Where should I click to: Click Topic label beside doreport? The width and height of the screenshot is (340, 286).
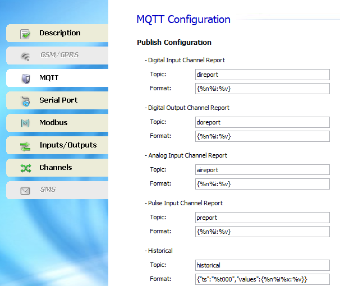(x=158, y=122)
